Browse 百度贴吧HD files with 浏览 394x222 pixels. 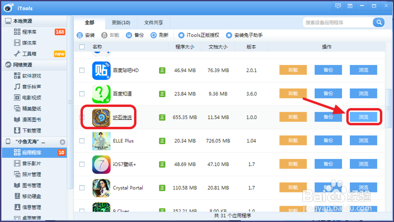363,70
